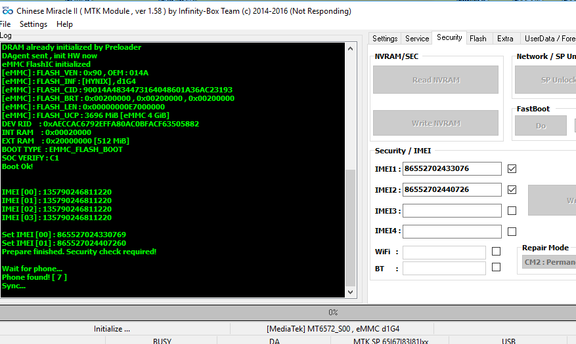Click the 'EXT RAM : 0x20000000 [512 MiB]' line
The image size is (576, 344).
coord(66,141)
